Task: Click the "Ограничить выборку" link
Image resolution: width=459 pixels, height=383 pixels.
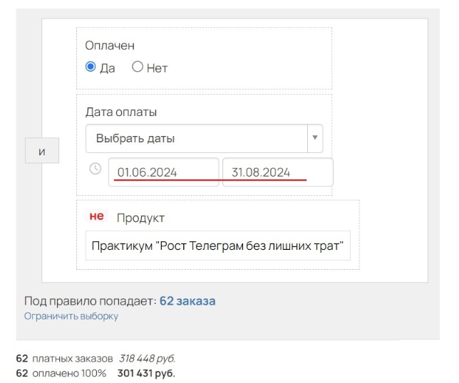Action: click(71, 316)
